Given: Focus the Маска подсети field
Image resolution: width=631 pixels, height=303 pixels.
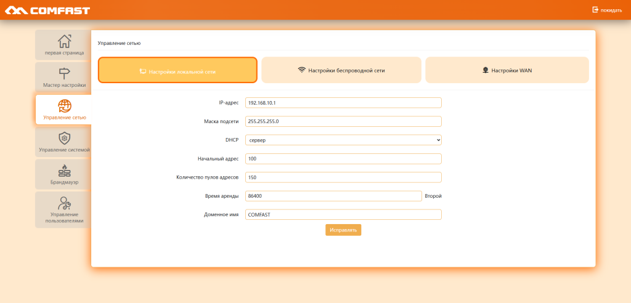Looking at the screenshot, I should [343, 121].
